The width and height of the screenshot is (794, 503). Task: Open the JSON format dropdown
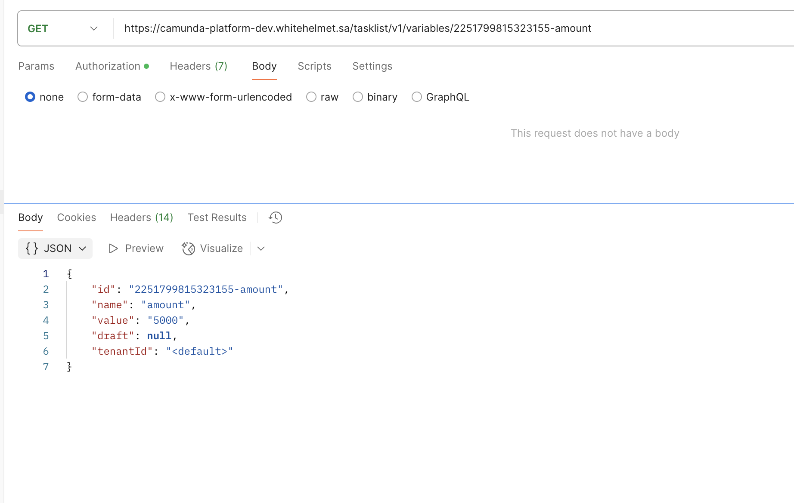click(x=55, y=248)
